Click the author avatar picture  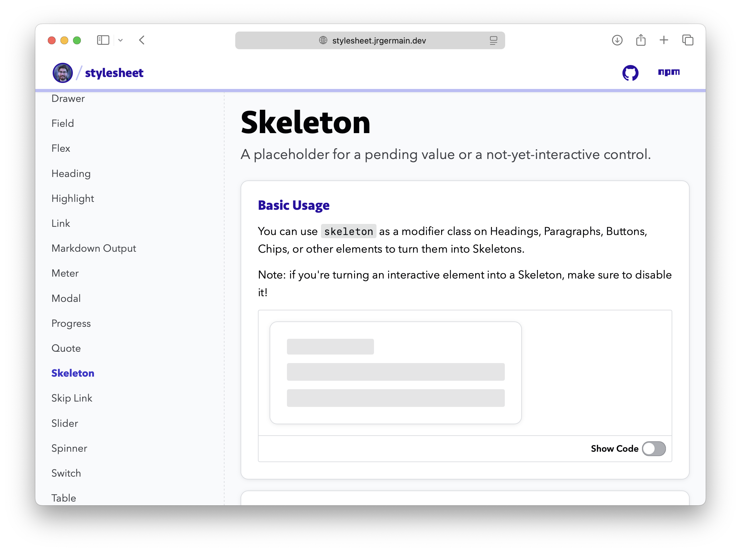(62, 73)
